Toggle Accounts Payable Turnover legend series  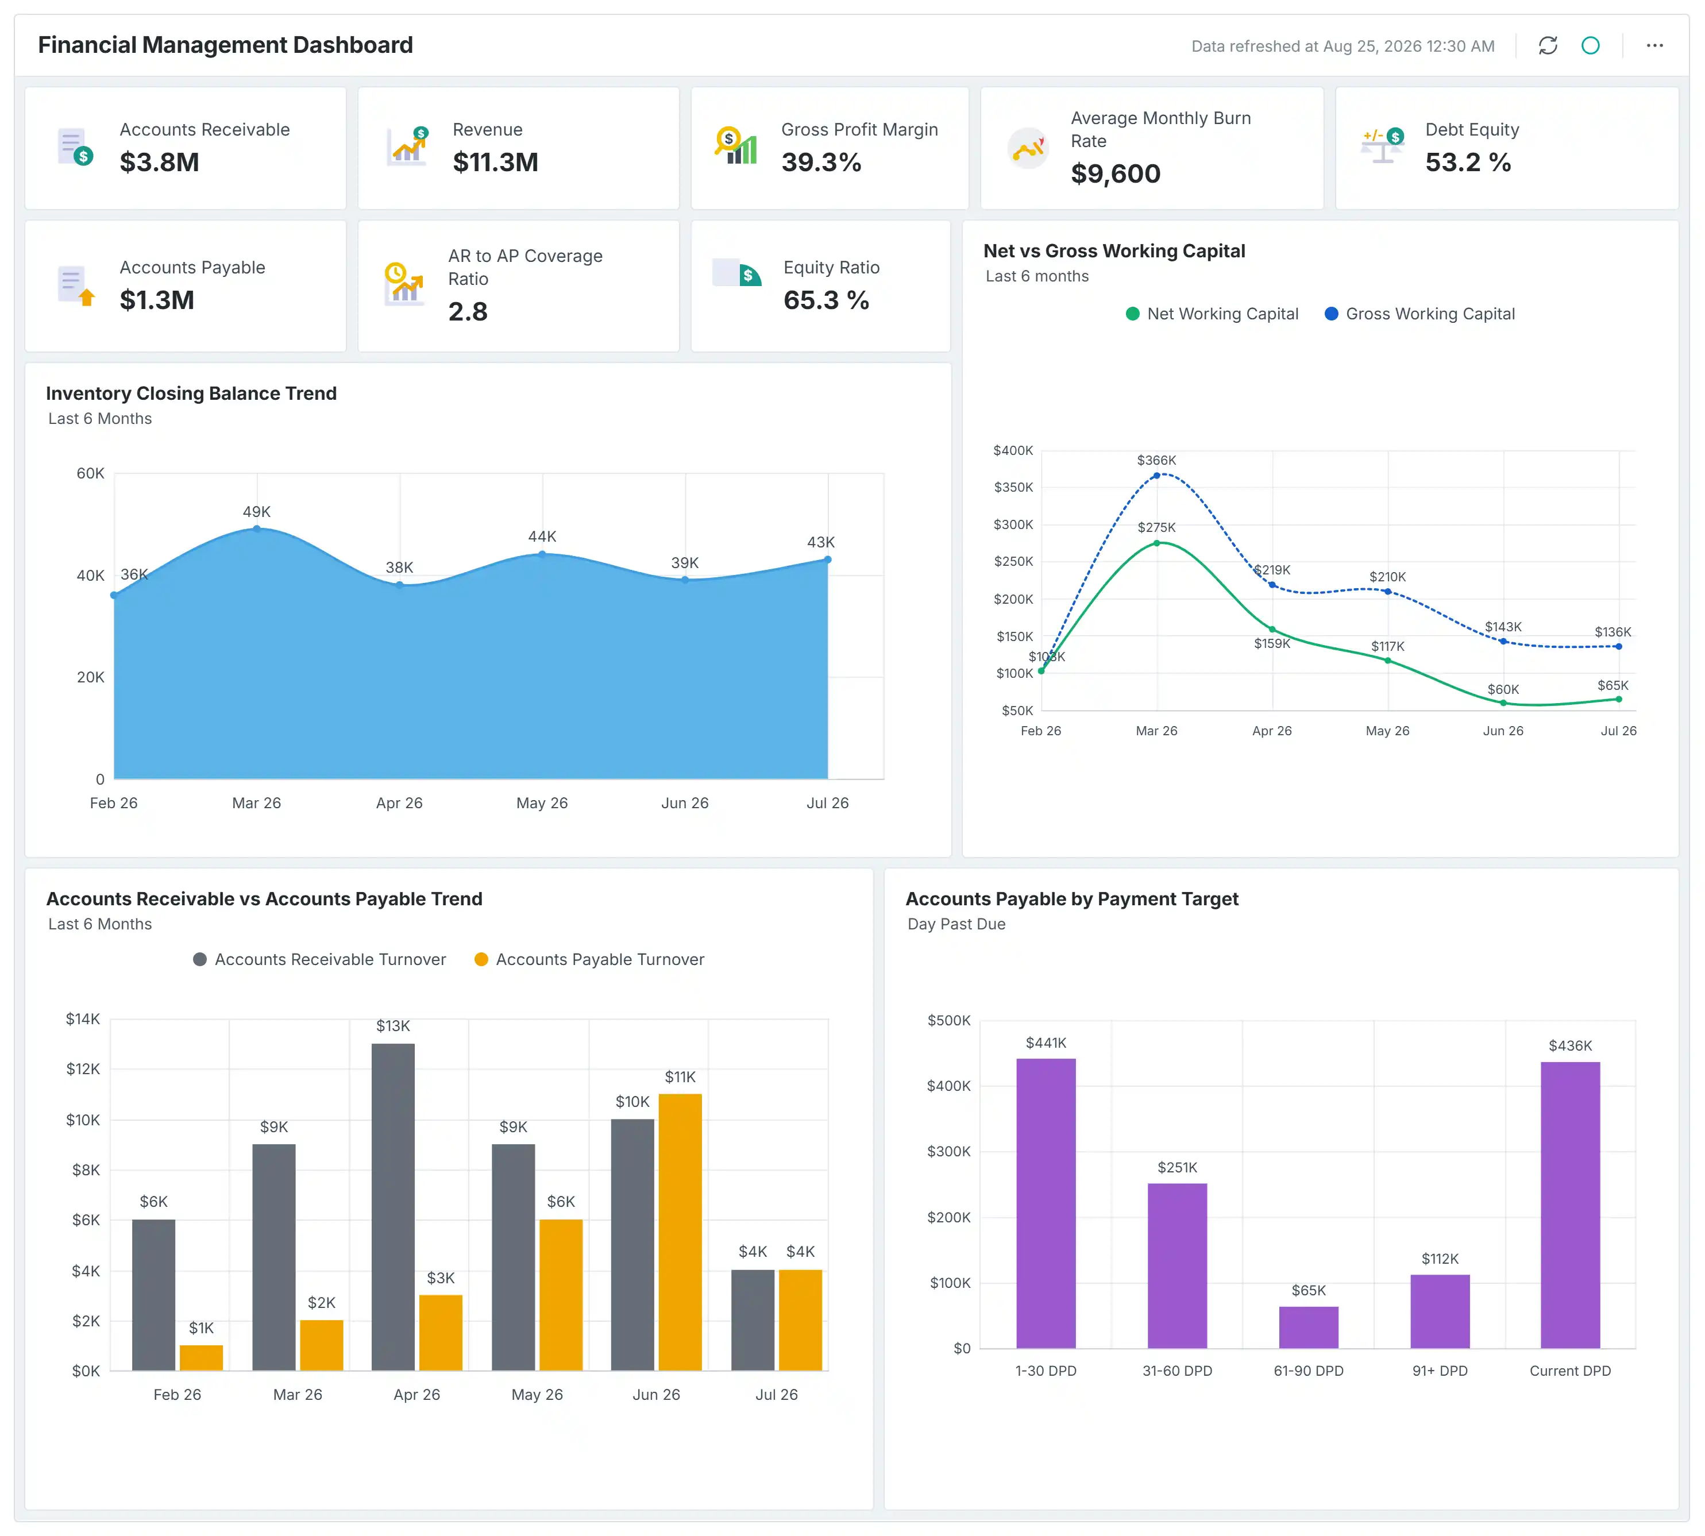[589, 960]
